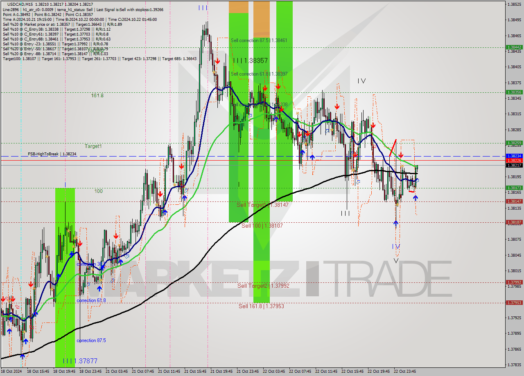Click the blue 'correction 61.8' label
This screenshot has height=376, width=524.
tap(91, 300)
